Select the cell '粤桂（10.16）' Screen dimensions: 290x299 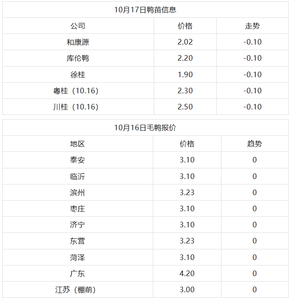[76, 91]
